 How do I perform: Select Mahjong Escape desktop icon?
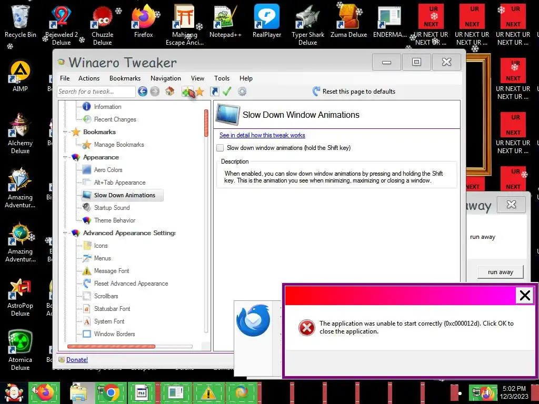point(185,26)
